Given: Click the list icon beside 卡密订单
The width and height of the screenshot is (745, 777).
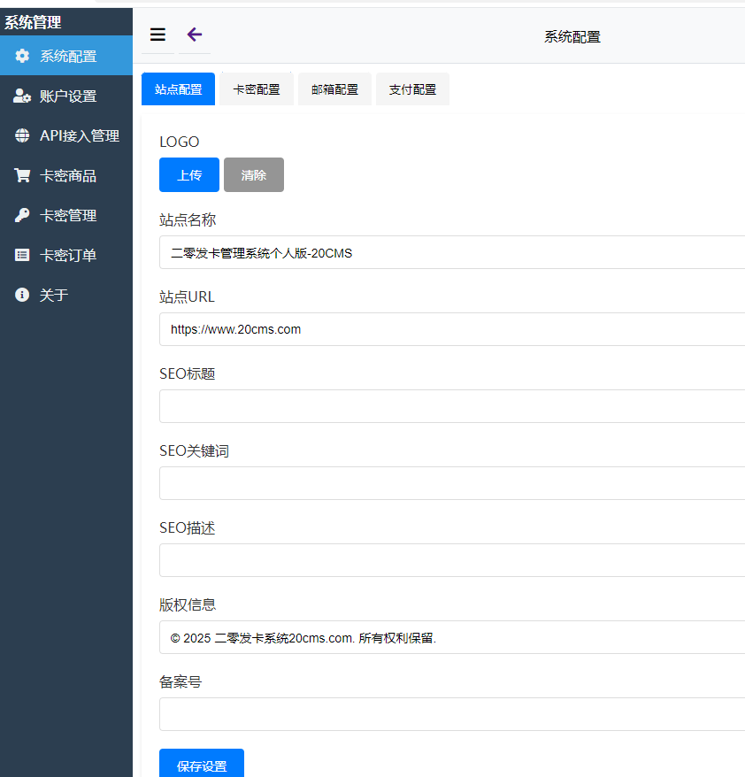Looking at the screenshot, I should coord(22,255).
